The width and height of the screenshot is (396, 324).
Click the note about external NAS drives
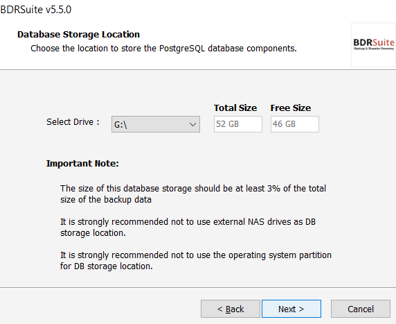(x=188, y=227)
